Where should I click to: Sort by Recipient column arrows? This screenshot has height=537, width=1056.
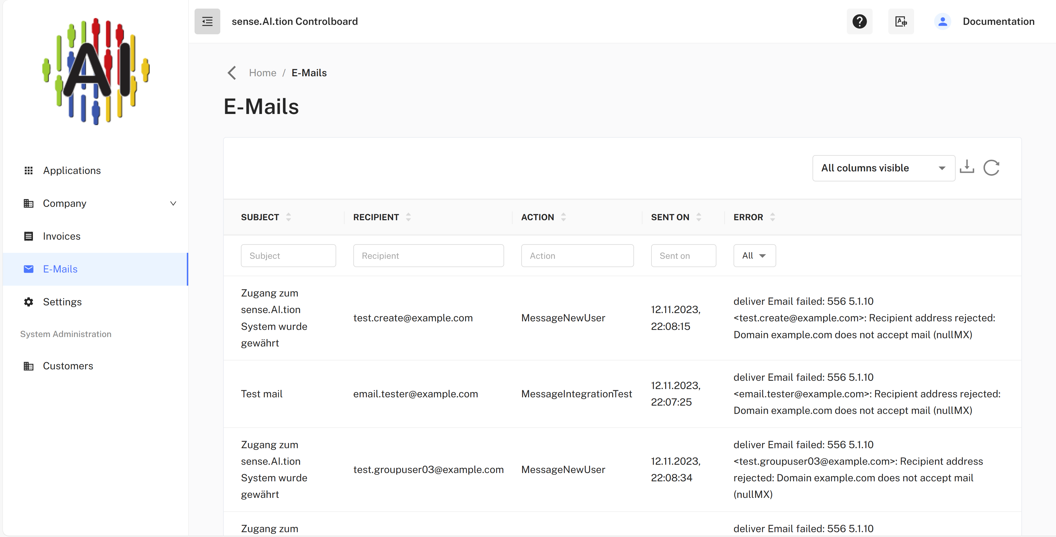click(x=408, y=217)
